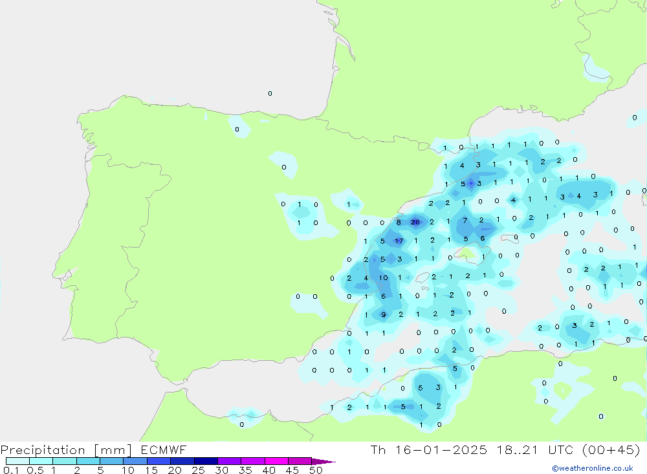Select the 10–15 mm blue legend swatch
Image resolution: width=647 pixels, height=474 pixels.
click(135, 461)
